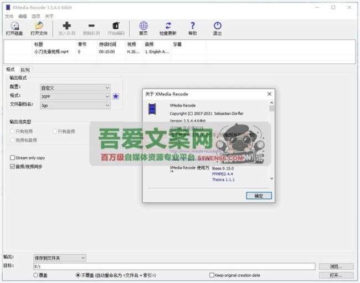Image resolution: width=360 pixels, height=283 pixels.
Task: Click the 视频 column header
Action: coord(132,44)
